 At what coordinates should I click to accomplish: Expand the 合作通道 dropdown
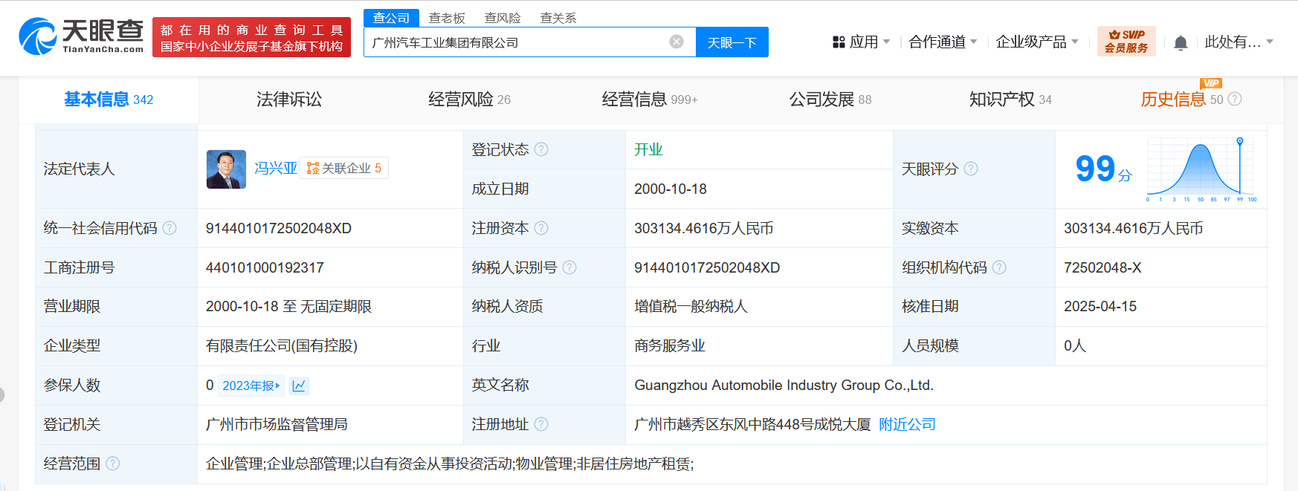[x=943, y=42]
